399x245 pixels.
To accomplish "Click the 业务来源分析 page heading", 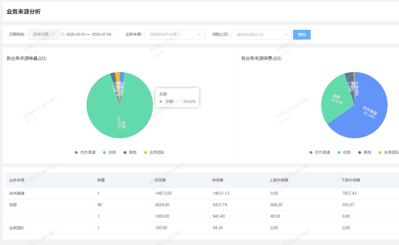I will 24,12.
